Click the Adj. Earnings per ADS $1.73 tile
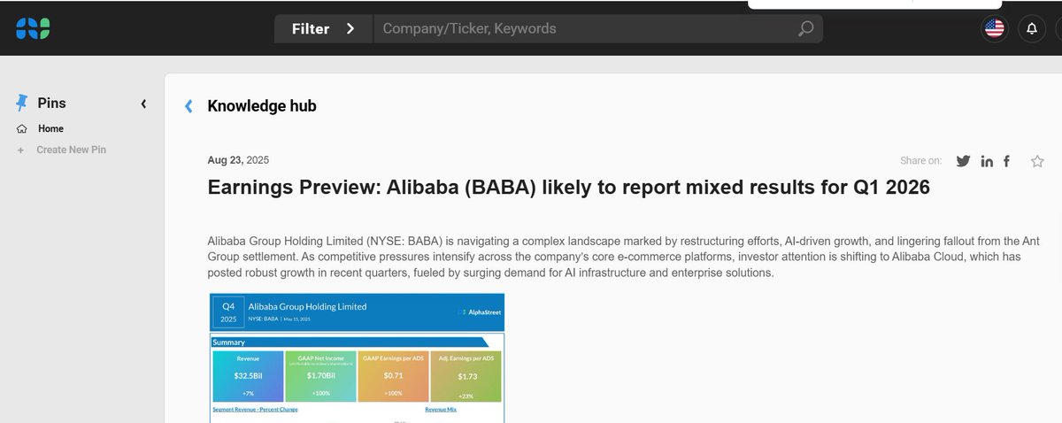Image resolution: width=1062 pixels, height=423 pixels. pos(466,377)
